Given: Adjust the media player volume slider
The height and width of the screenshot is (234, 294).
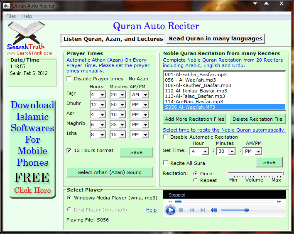Looking at the screenshot, I should [x=235, y=210].
